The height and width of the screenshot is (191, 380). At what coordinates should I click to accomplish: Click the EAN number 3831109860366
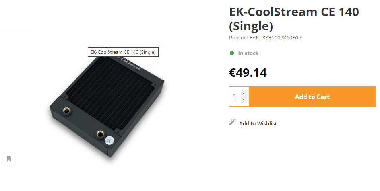(x=282, y=38)
